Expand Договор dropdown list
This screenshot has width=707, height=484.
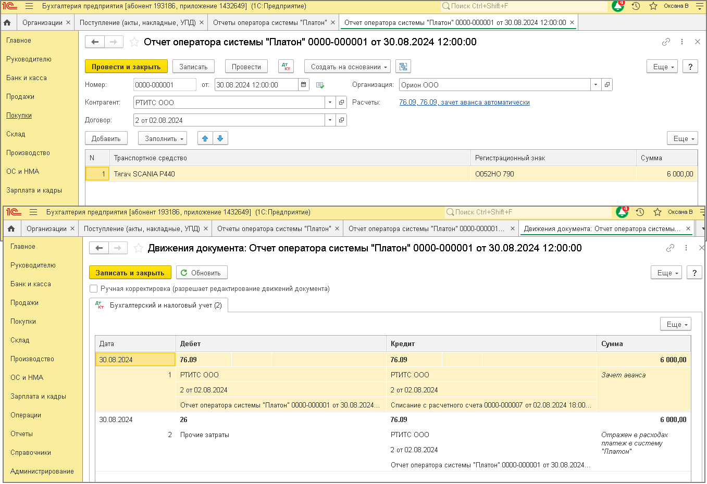pos(330,120)
